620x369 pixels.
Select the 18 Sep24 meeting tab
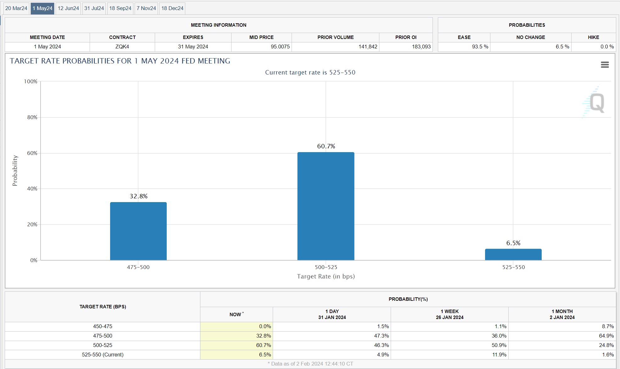(120, 8)
